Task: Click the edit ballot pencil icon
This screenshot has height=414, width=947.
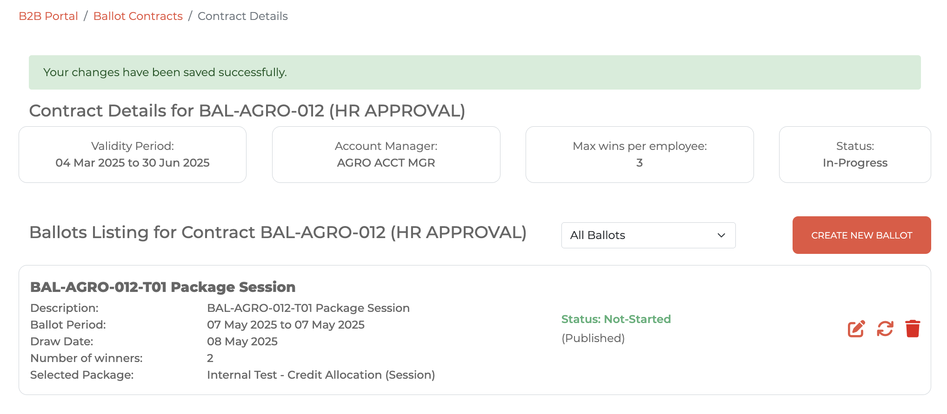Action: click(x=856, y=329)
